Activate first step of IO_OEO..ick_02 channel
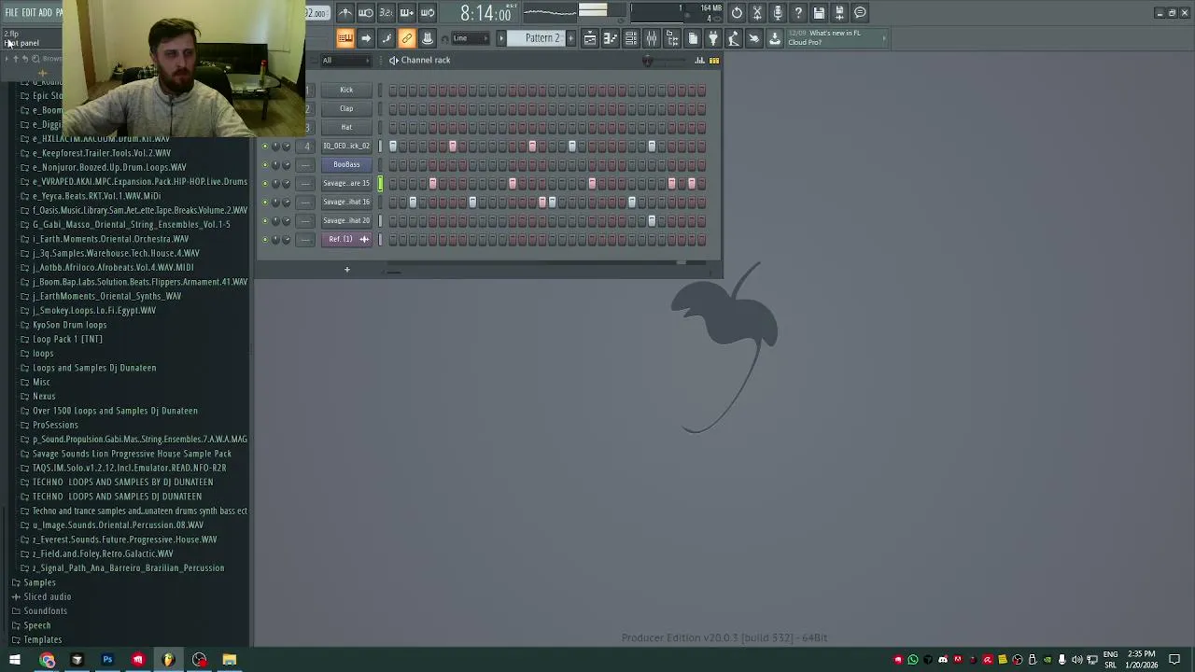This screenshot has height=672, width=1195. pyautogui.click(x=393, y=147)
